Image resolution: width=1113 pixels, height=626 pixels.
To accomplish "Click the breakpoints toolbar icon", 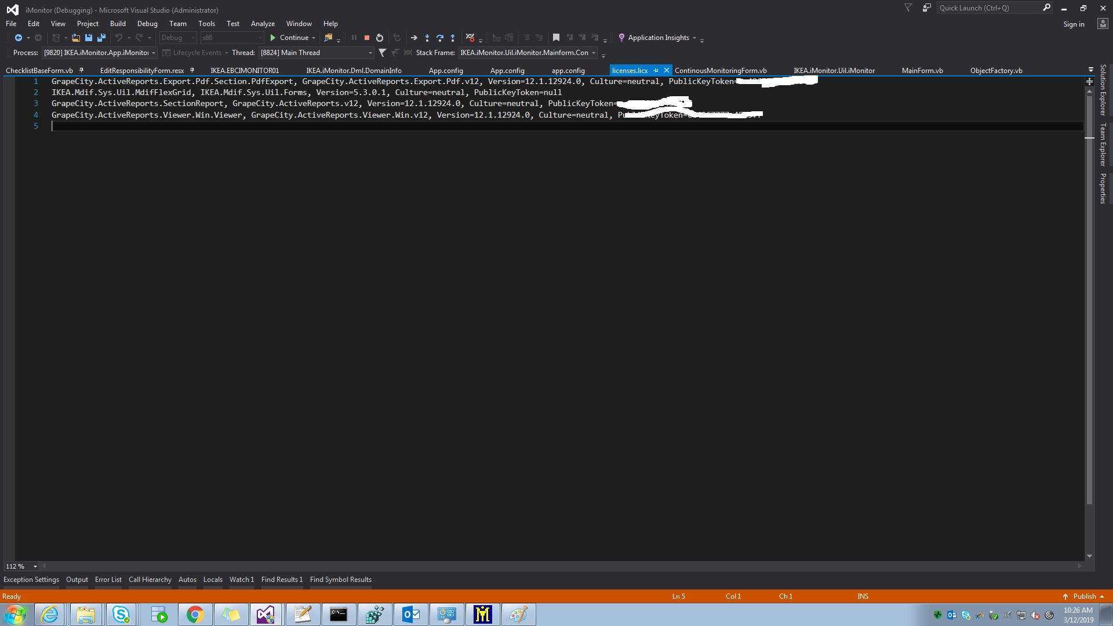I will coord(470,38).
